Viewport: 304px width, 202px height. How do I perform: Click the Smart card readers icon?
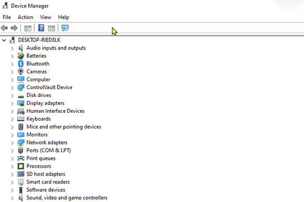click(x=21, y=182)
